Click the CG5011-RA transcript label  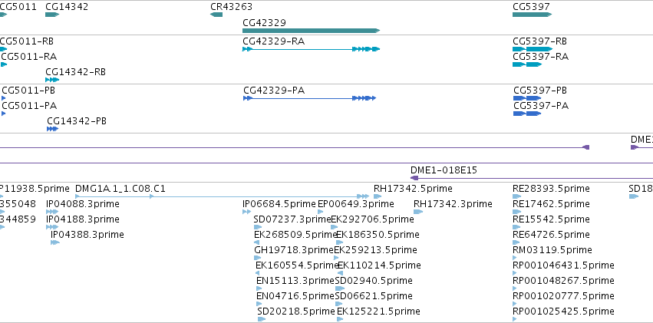coord(28,57)
